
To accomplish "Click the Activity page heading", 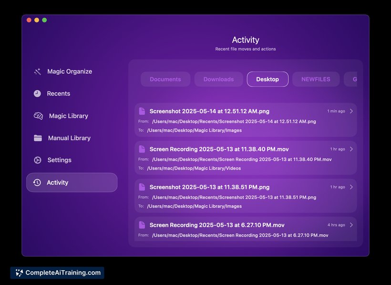I will (246, 40).
